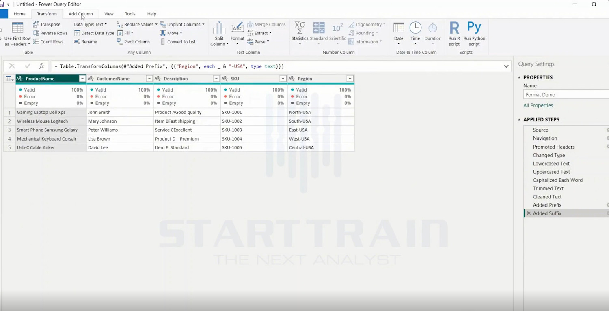
Task: Select the Pivot Column tool
Action: (x=134, y=42)
